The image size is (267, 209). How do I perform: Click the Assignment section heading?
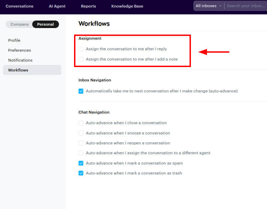90,38
